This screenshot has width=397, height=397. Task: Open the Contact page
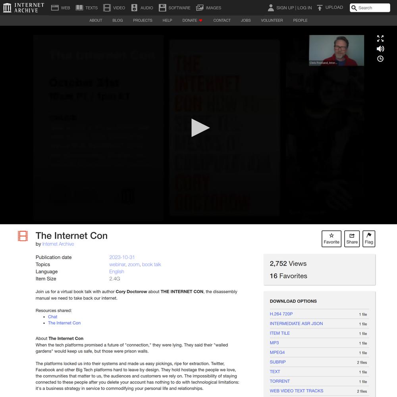[222, 20]
